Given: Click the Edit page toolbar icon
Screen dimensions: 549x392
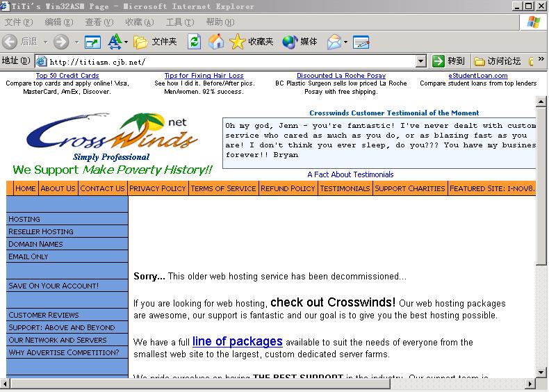Looking at the screenshot, I should 361,42.
